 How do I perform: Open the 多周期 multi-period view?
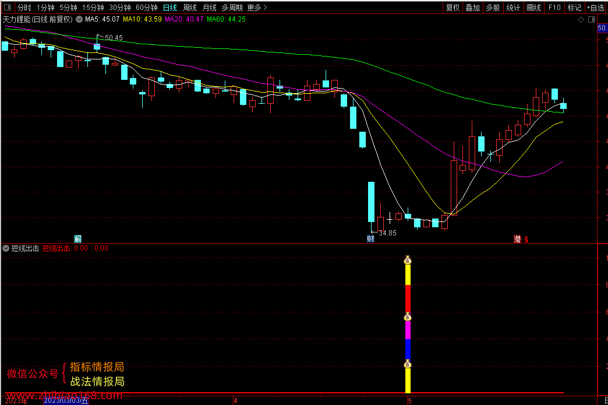(232, 8)
